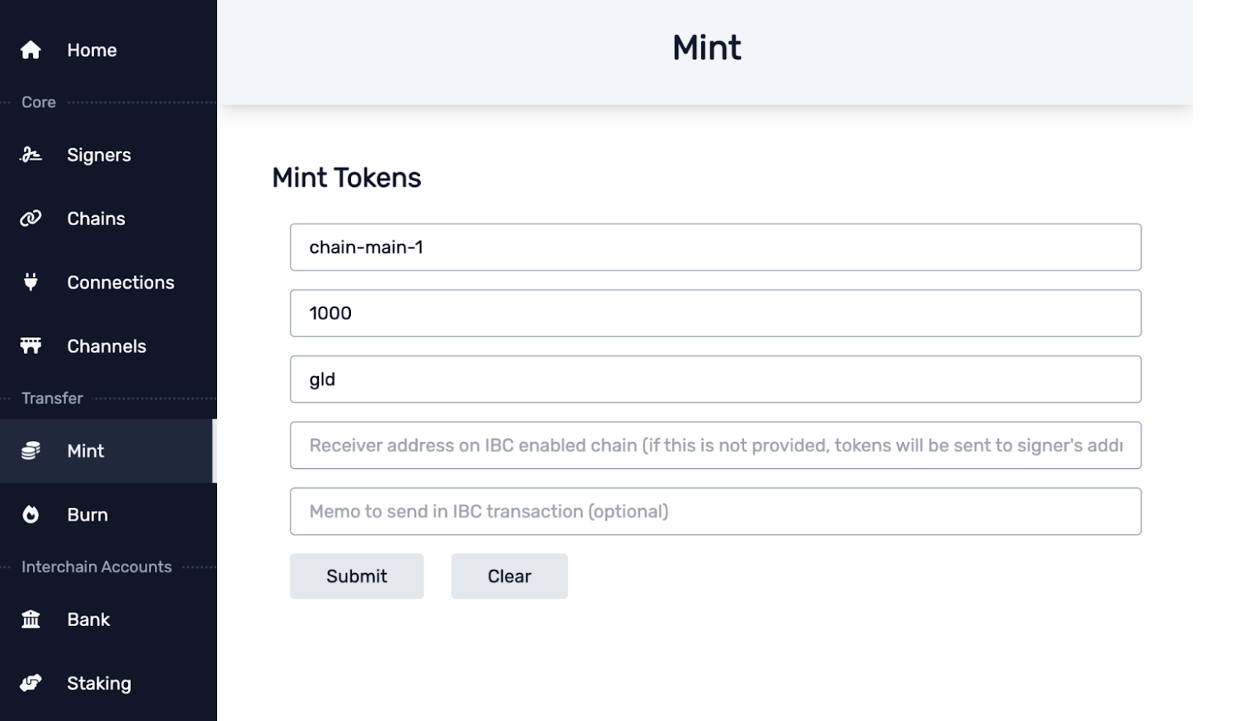Click the Home house icon
This screenshot has width=1246, height=721.
pos(31,51)
